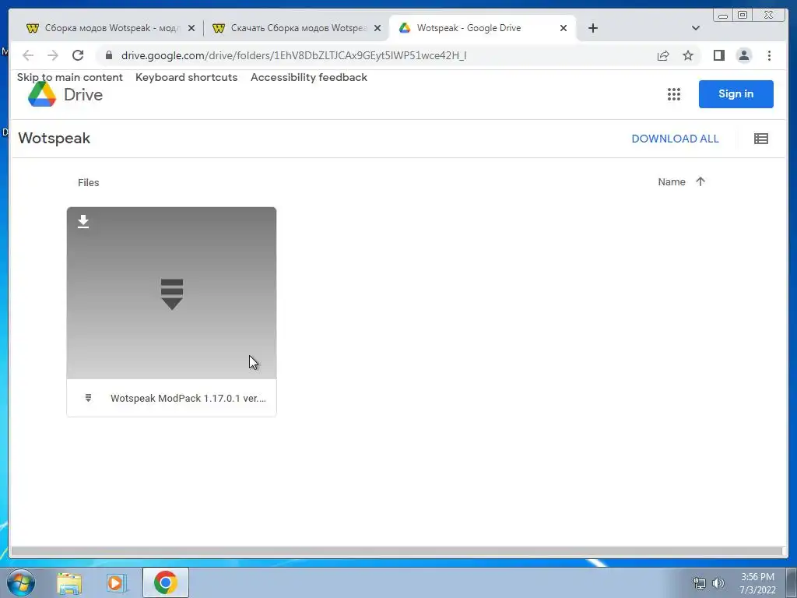Open the Name sort option

[x=672, y=182]
